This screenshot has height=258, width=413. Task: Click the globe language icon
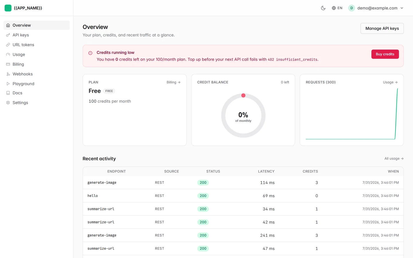pyautogui.click(x=334, y=8)
